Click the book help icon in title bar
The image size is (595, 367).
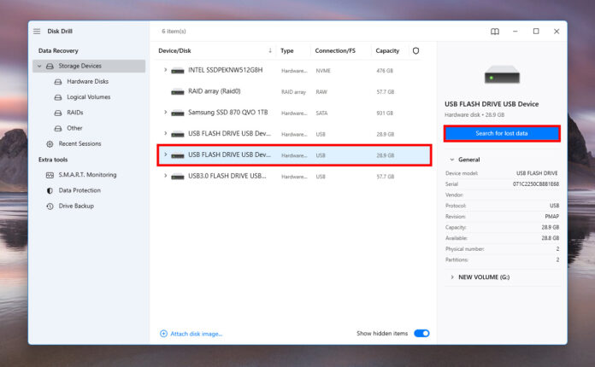tap(494, 32)
